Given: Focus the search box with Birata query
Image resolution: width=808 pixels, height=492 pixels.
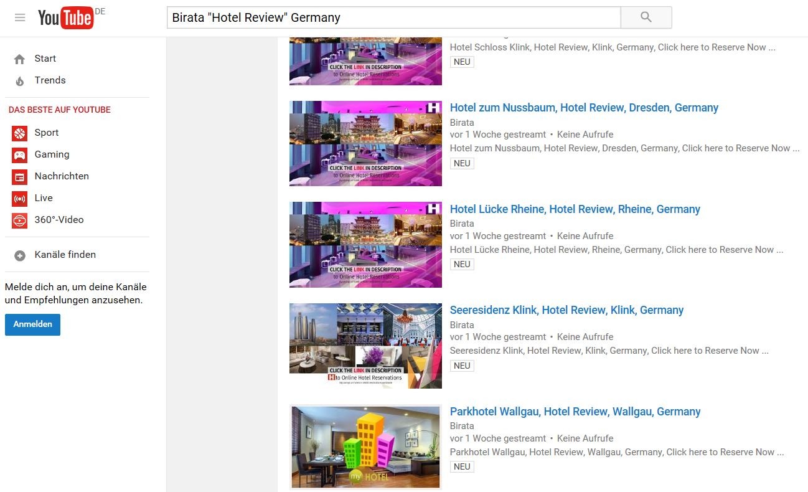Looking at the screenshot, I should pos(393,17).
